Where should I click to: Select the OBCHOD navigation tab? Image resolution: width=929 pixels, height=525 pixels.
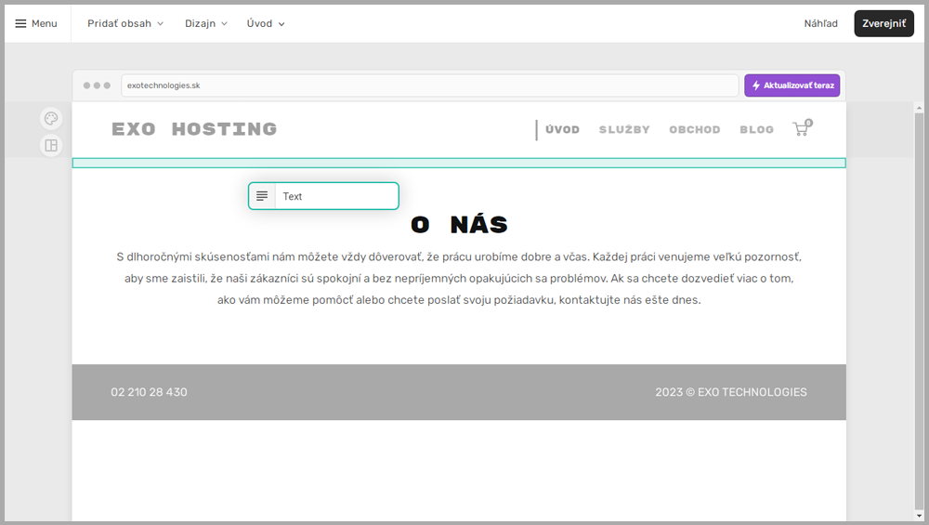(x=694, y=130)
